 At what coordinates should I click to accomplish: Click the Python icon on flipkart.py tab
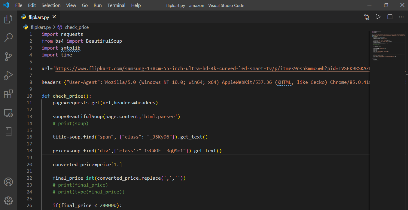23,17
